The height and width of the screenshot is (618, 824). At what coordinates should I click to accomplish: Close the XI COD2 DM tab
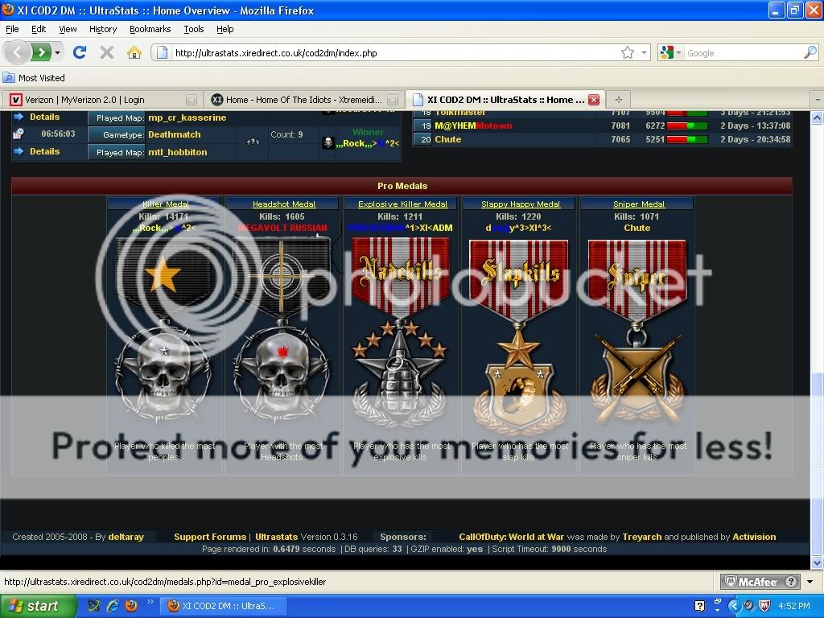(593, 100)
